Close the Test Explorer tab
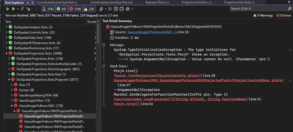 [32, 3]
